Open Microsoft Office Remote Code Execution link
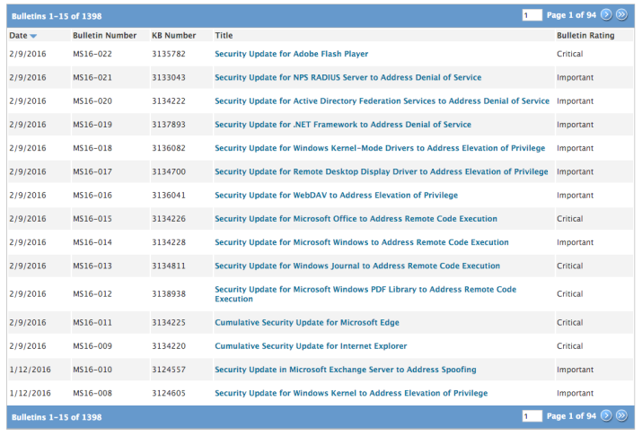 coord(356,219)
